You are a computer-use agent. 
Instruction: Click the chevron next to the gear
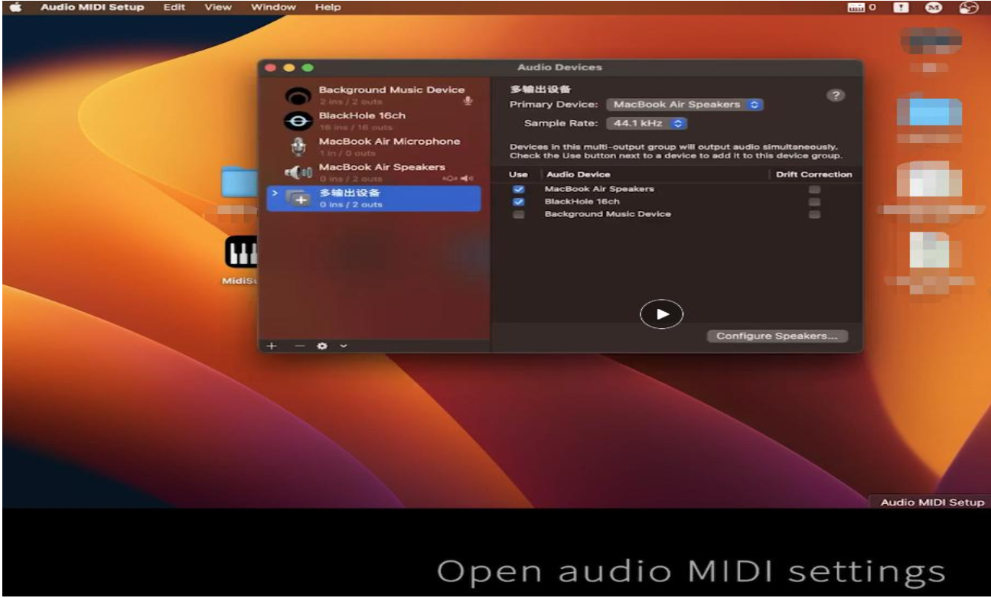click(x=343, y=346)
